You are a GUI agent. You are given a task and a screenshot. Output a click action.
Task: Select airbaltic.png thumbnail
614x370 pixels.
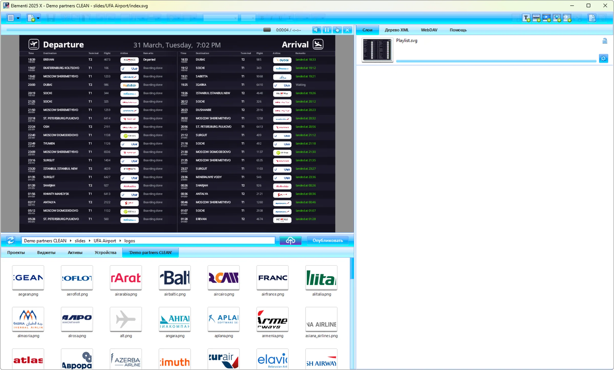(x=174, y=277)
